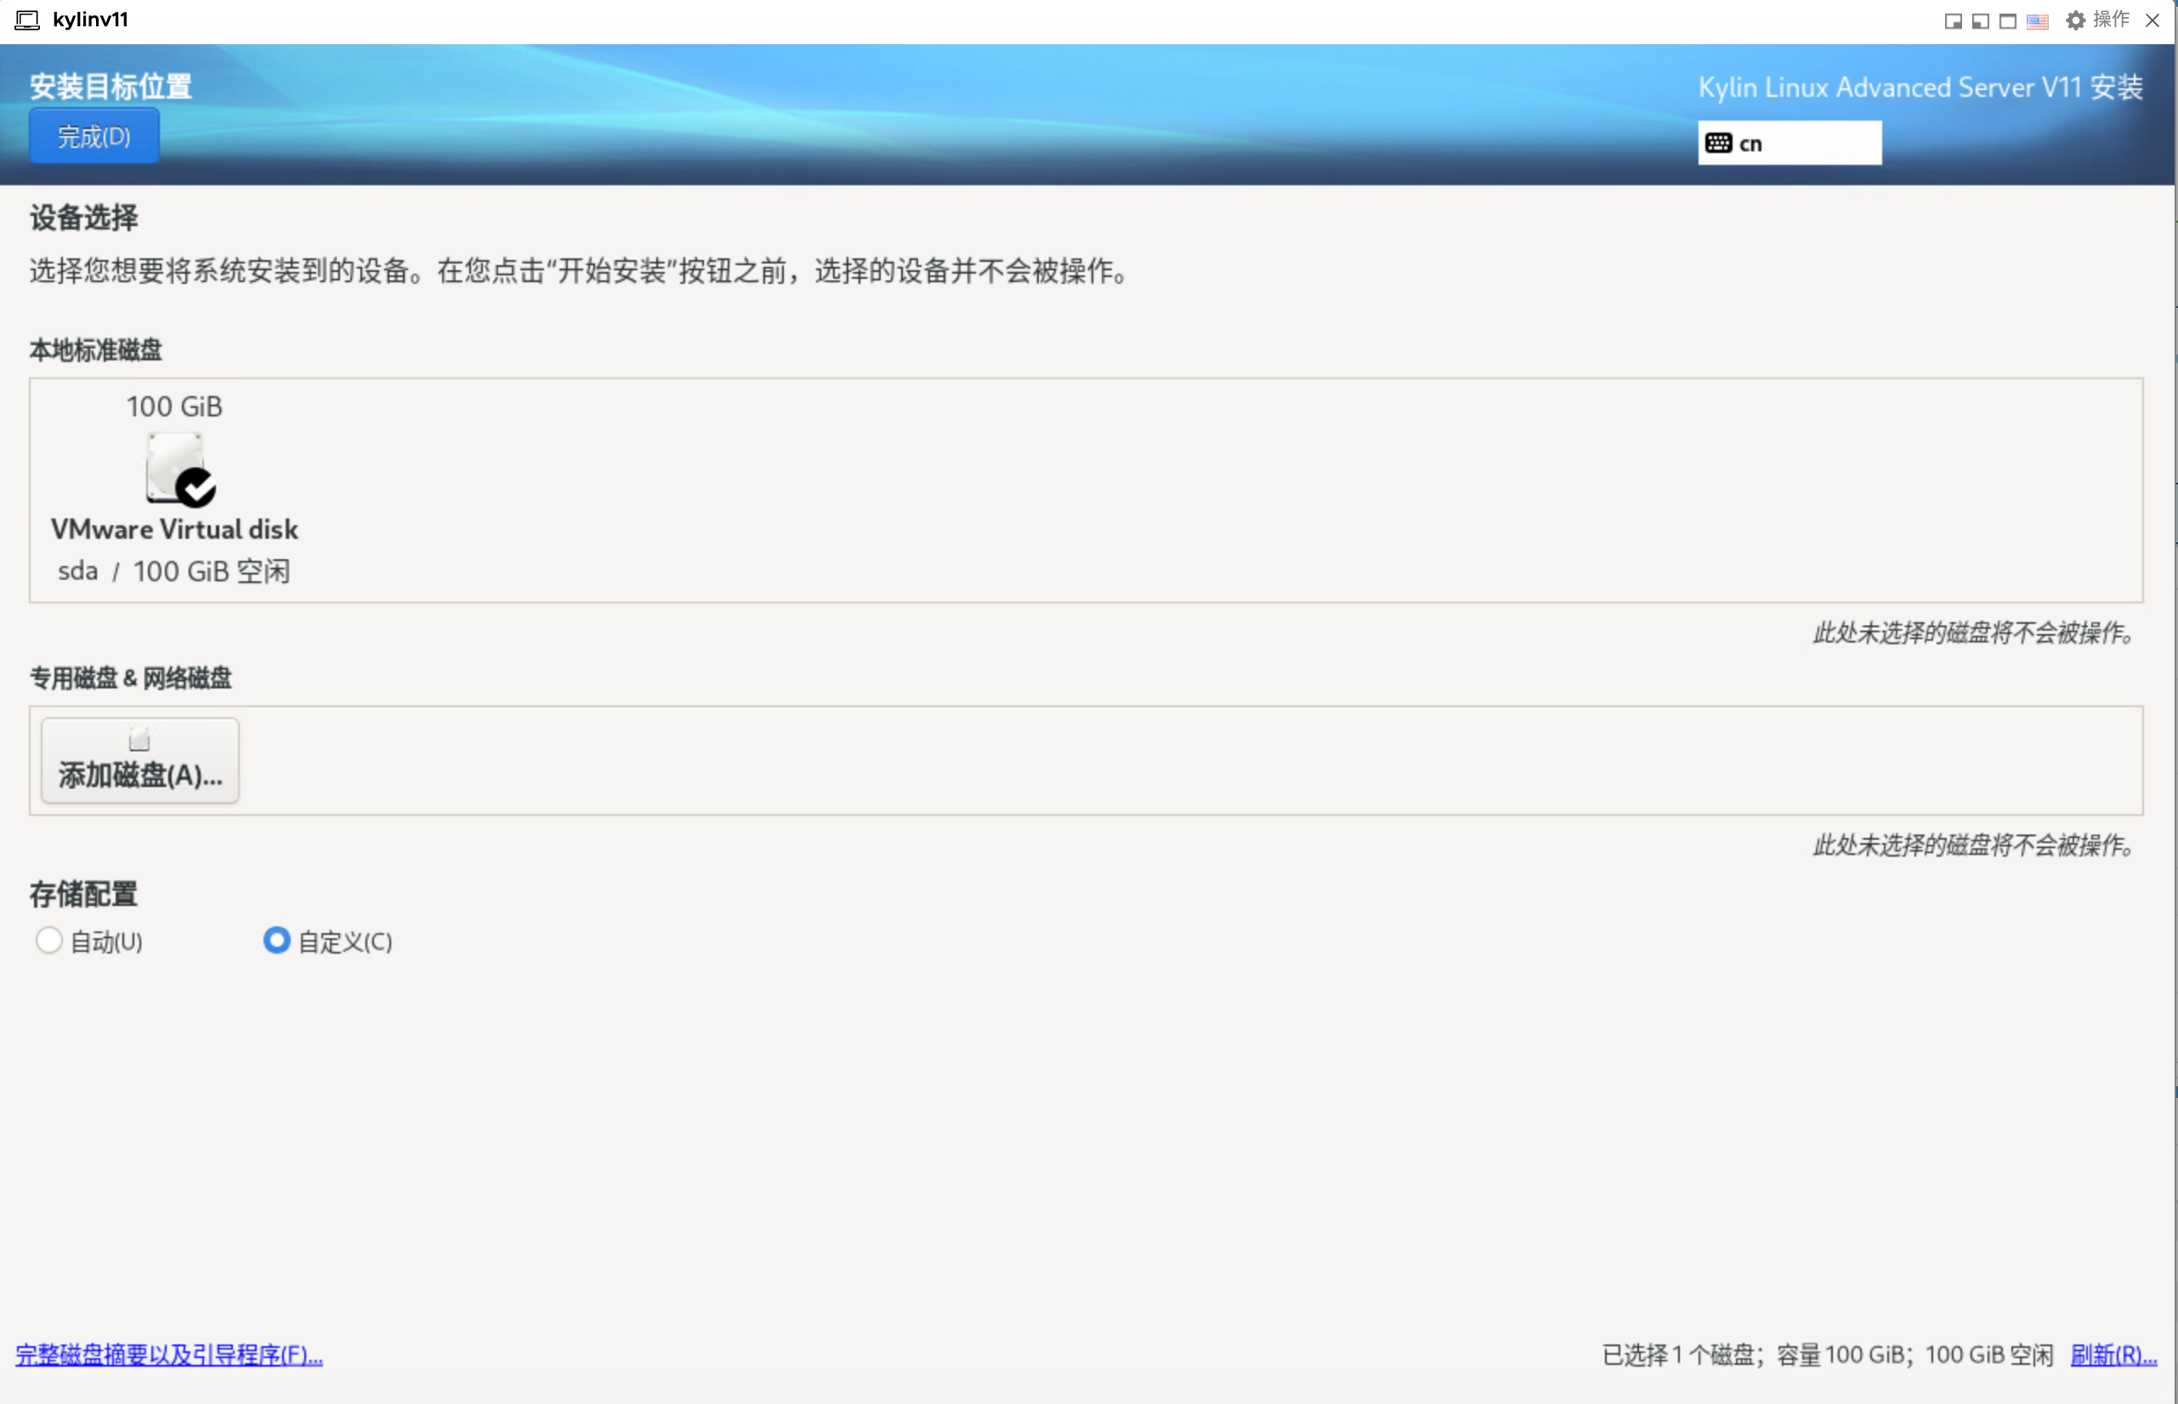Click the gear settings icon in title bar
Viewport: 2178px width, 1404px height.
(2075, 21)
